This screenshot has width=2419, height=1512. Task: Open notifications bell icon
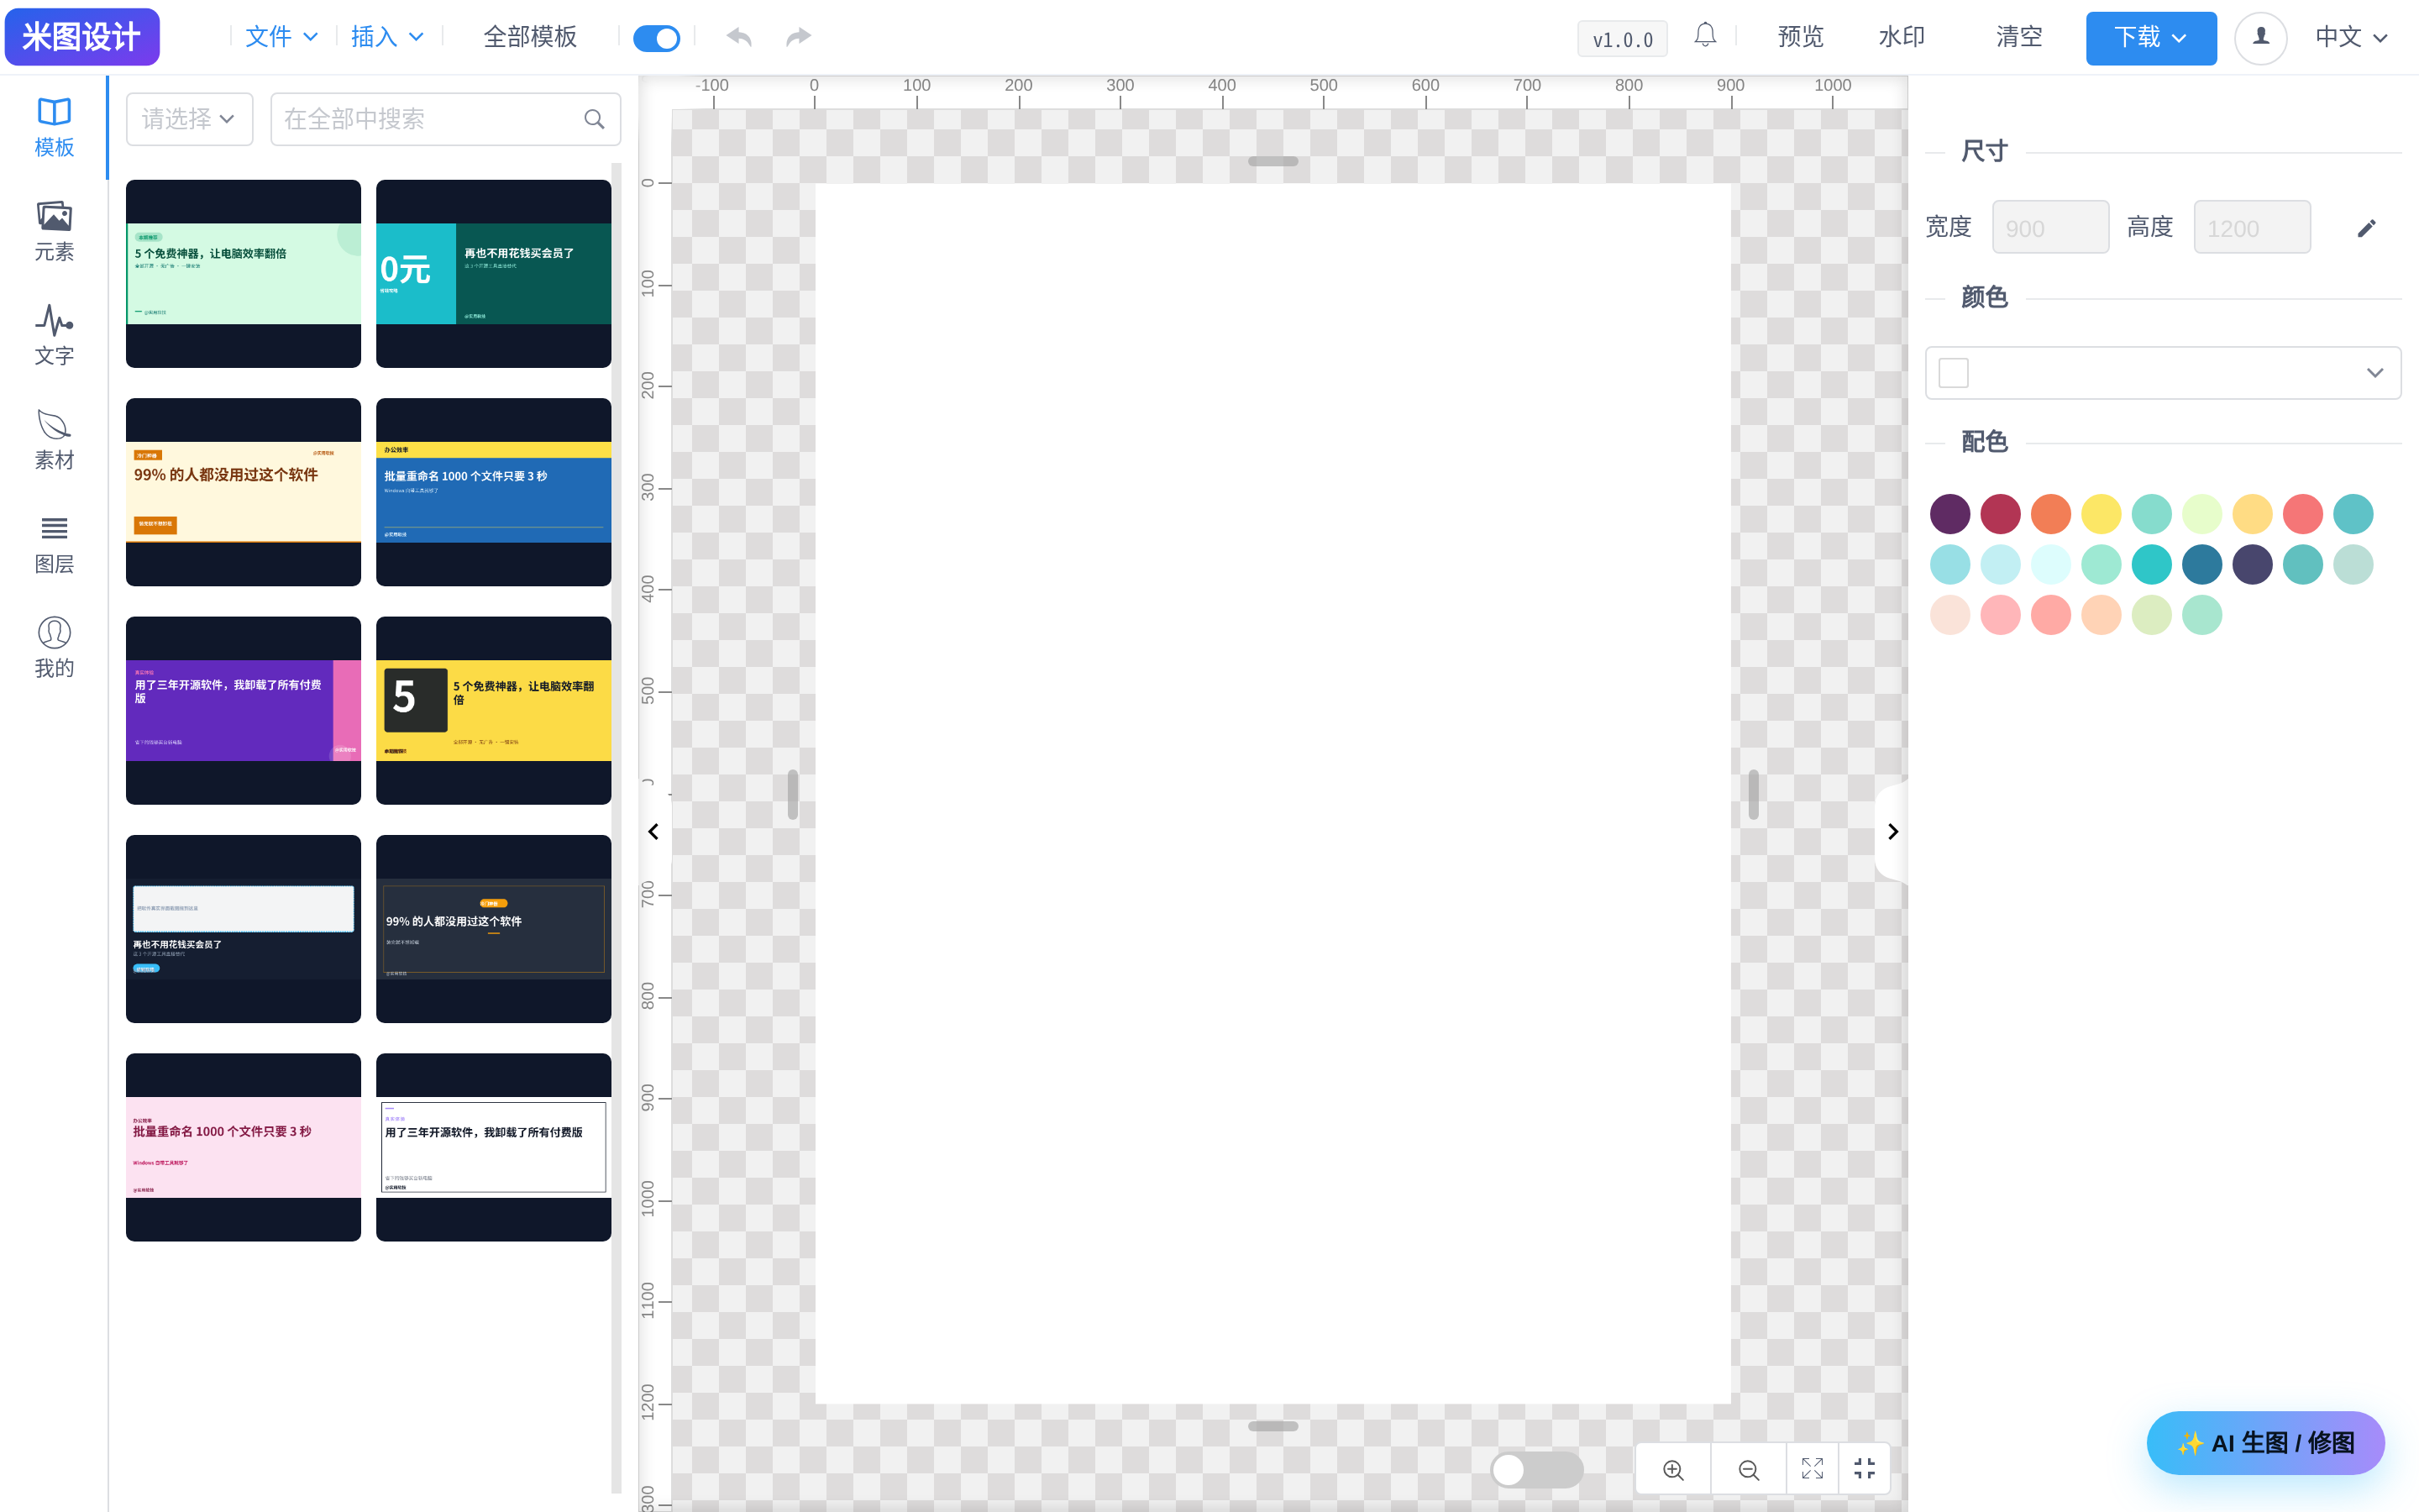pos(1705,36)
